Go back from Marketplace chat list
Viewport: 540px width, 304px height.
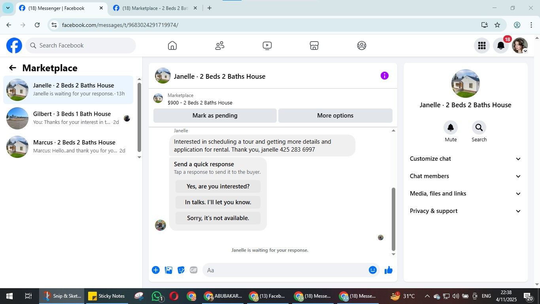[x=13, y=68]
